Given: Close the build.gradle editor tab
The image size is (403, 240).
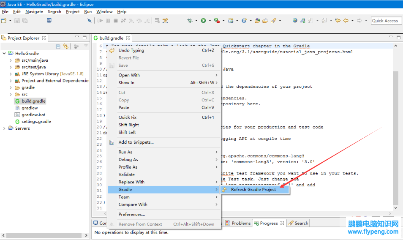Looking at the screenshot, I should [x=128, y=38].
